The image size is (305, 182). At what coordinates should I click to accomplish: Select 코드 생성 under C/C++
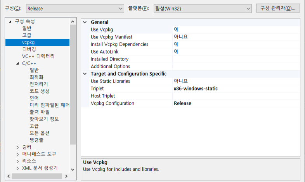[x=40, y=91]
